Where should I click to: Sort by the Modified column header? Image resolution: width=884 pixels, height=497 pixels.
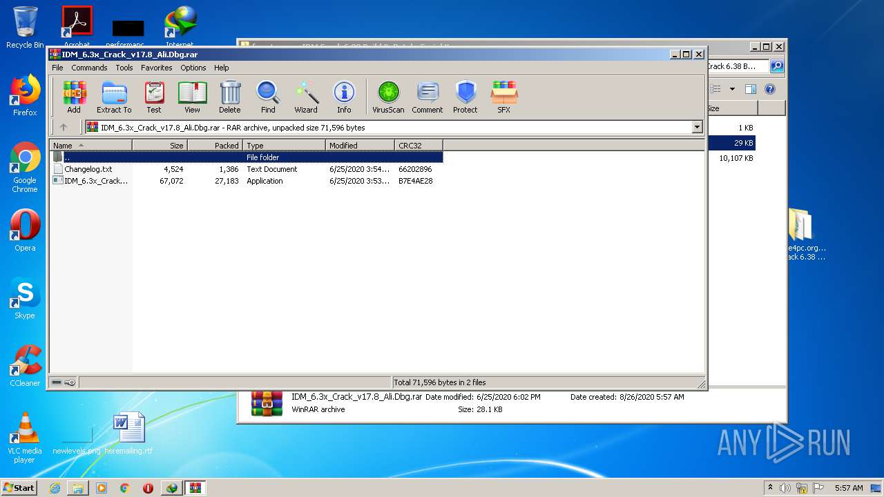(360, 146)
